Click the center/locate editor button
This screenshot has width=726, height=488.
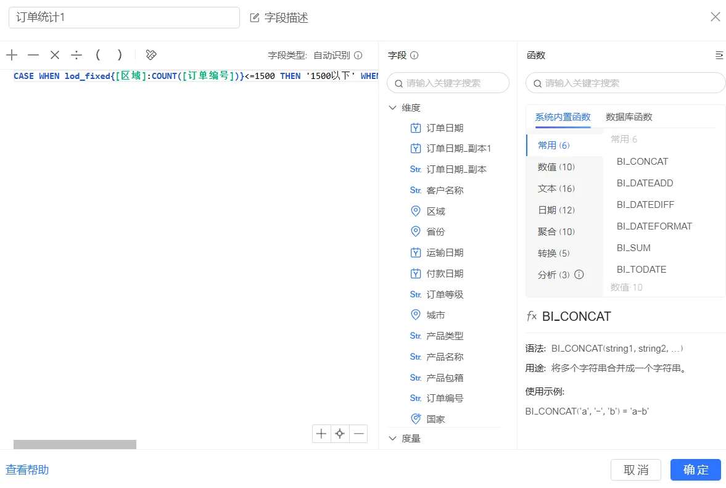pos(339,434)
